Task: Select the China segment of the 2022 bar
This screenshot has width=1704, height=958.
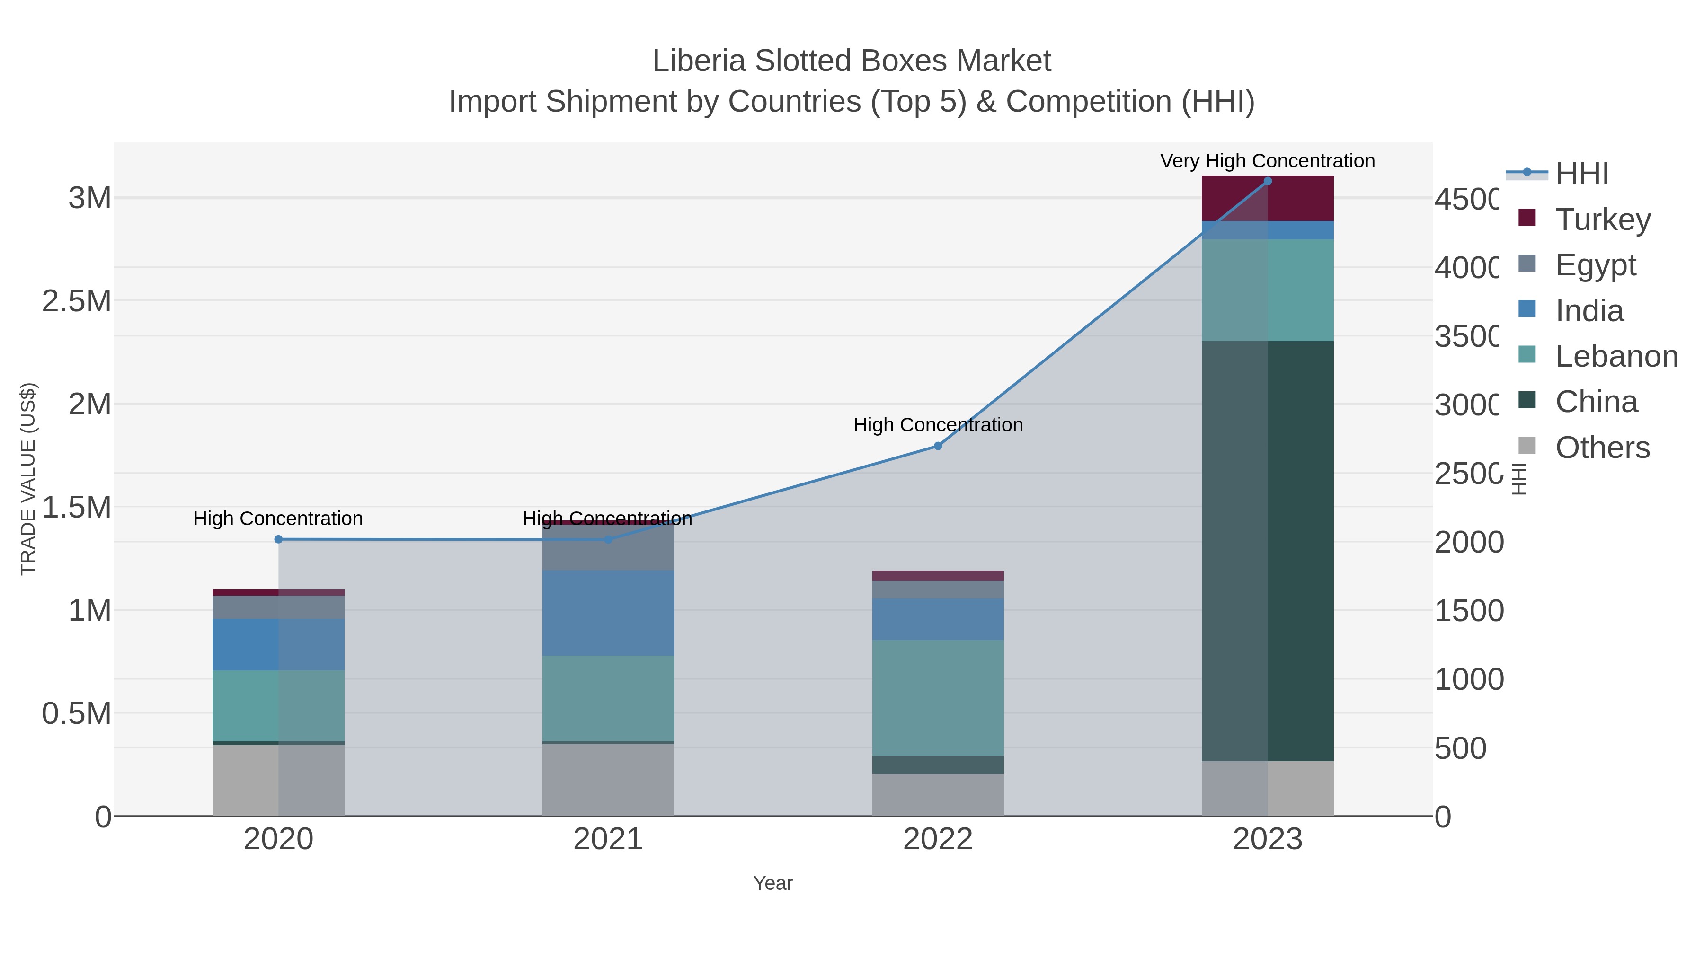Action: pyautogui.click(x=937, y=765)
